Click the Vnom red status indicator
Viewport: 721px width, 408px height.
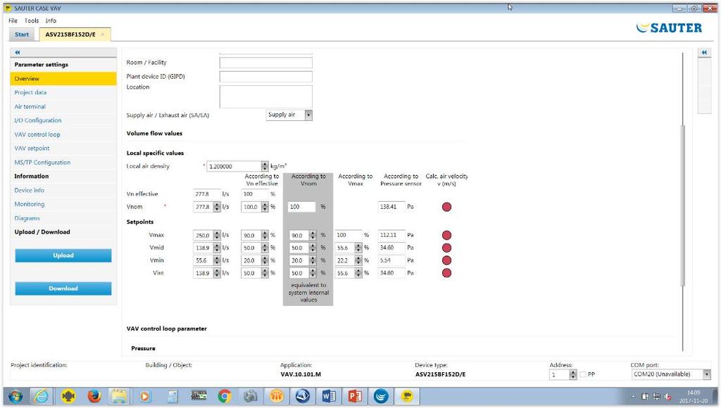pyautogui.click(x=446, y=207)
